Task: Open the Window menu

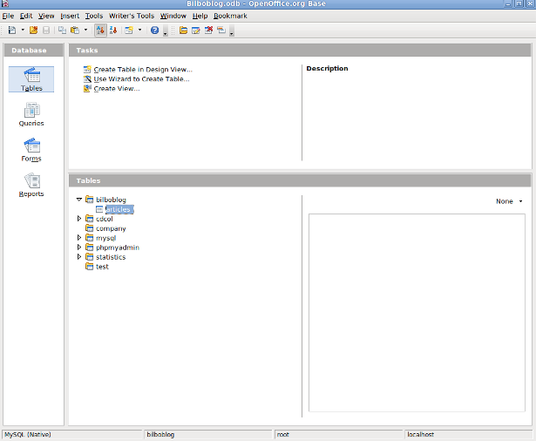Action: 173,16
